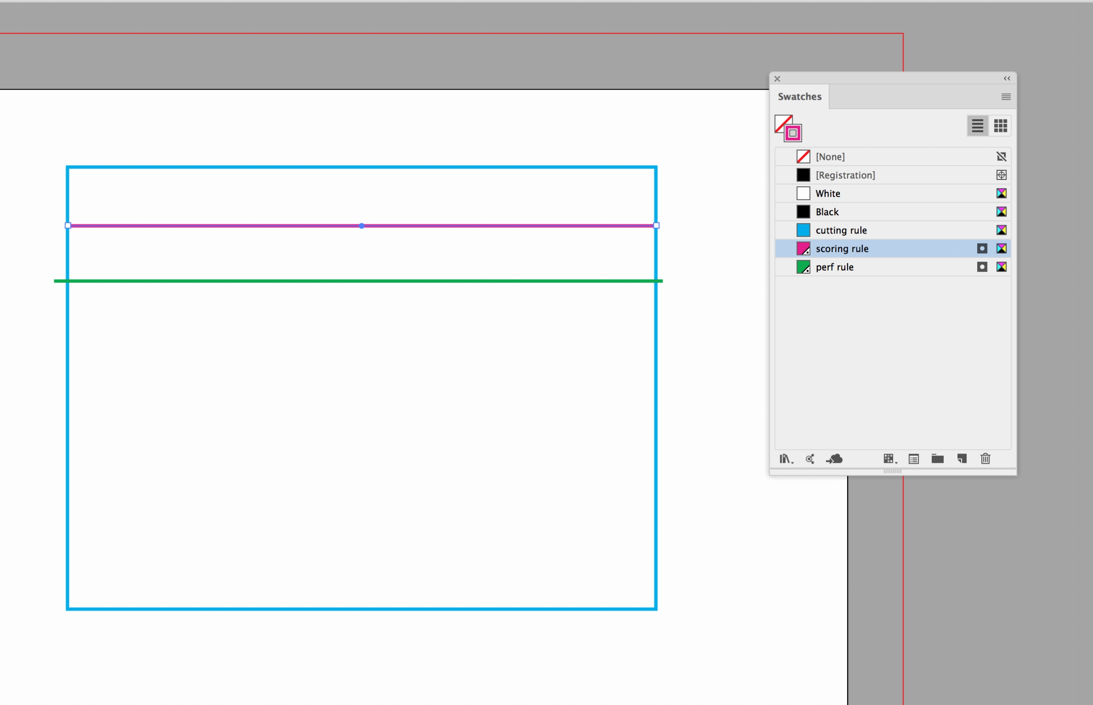Click the CMYK icon on White row

tap(1001, 193)
